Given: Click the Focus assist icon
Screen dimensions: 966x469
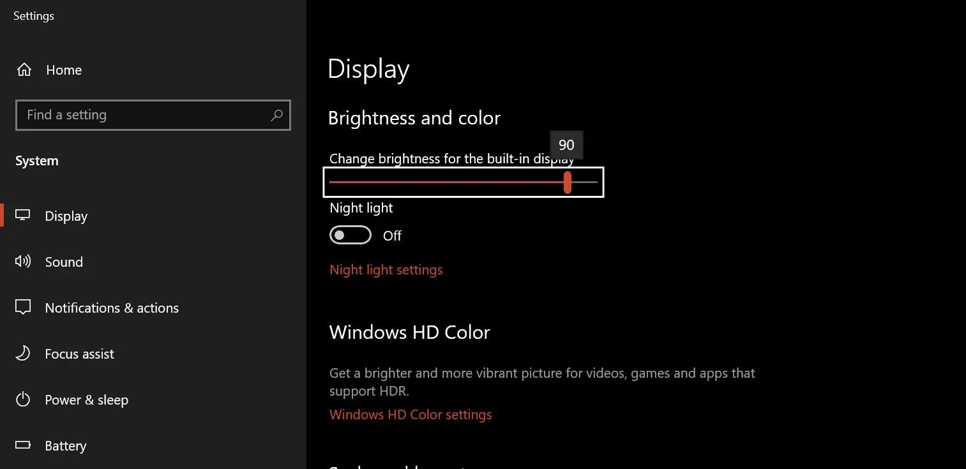Looking at the screenshot, I should pos(23,354).
